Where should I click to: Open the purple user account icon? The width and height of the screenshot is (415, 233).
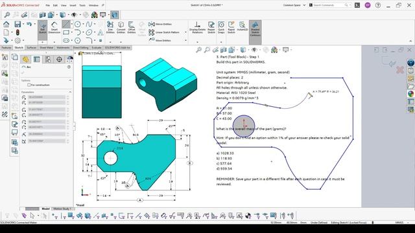pos(368,5)
